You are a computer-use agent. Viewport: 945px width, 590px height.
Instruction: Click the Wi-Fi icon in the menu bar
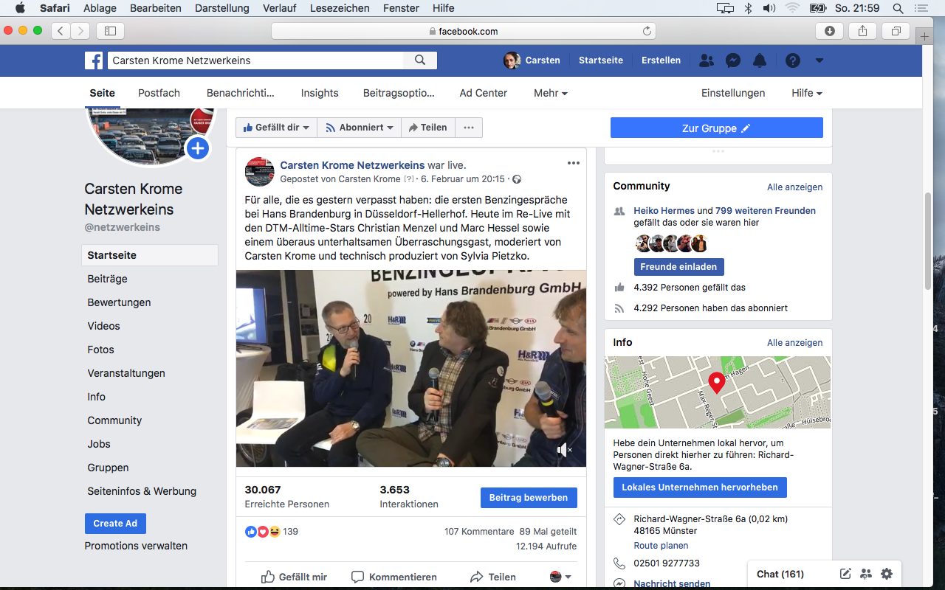tap(793, 9)
